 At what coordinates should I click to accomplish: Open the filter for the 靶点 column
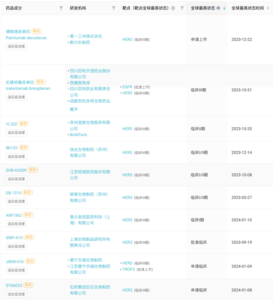click(x=182, y=8)
